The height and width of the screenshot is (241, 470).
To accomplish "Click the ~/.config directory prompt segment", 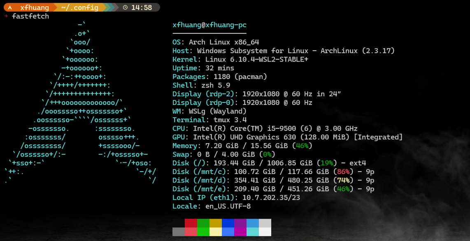I will tap(80, 7).
